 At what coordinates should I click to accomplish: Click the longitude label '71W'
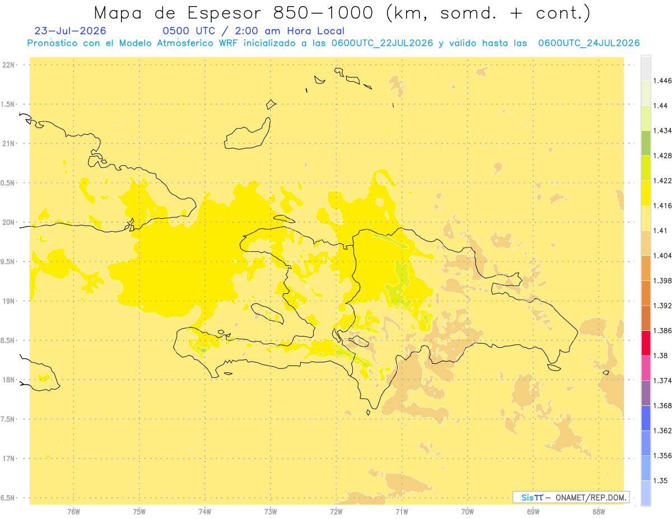pyautogui.click(x=402, y=511)
